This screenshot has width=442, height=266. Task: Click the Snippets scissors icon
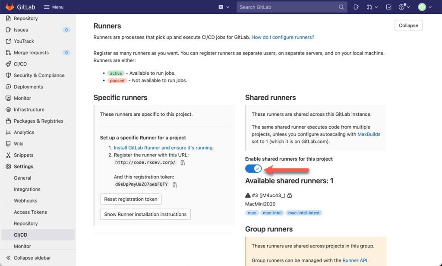8,155
